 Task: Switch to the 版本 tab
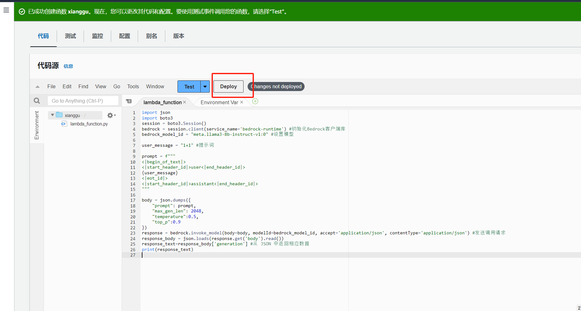click(179, 36)
